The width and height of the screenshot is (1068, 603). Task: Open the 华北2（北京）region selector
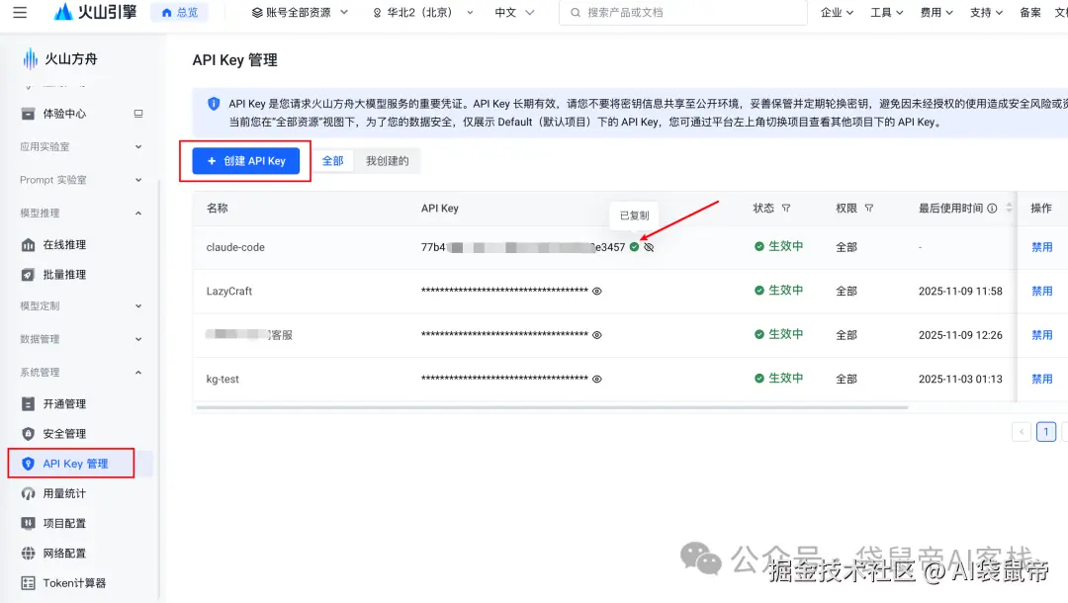tap(422, 12)
